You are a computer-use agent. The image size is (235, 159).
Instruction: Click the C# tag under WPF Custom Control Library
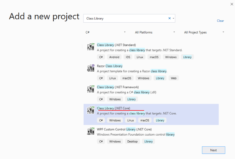(101, 142)
